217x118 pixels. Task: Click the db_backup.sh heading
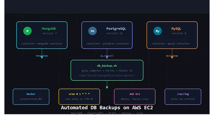click(x=107, y=66)
